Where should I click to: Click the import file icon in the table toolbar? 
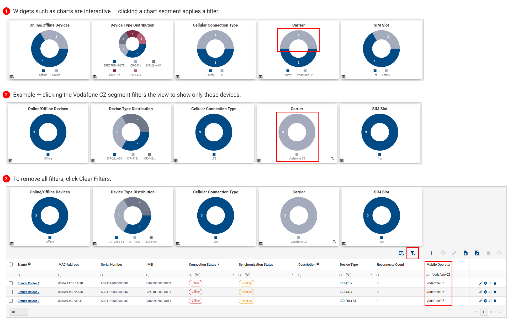466,253
